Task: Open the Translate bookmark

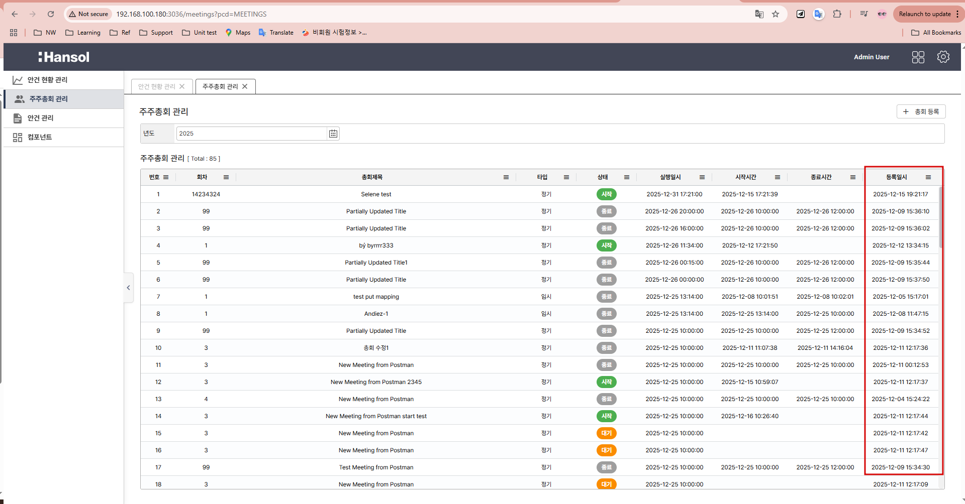Action: tap(276, 33)
